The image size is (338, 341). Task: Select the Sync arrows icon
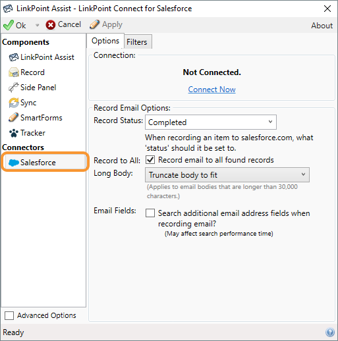(x=14, y=103)
